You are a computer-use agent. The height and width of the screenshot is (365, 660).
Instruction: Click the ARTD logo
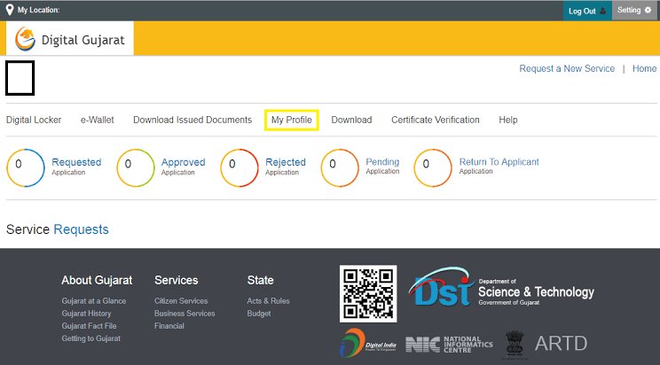(x=561, y=344)
